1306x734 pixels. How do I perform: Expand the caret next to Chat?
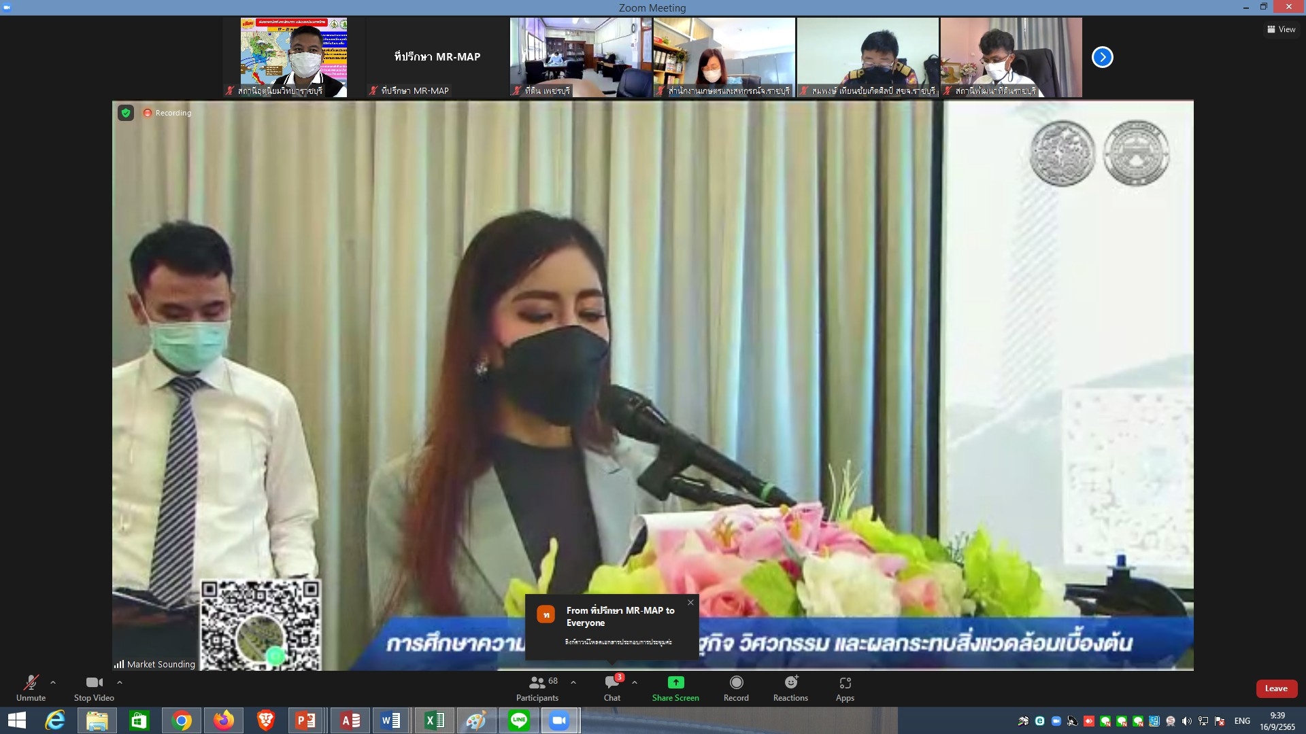[x=635, y=682]
